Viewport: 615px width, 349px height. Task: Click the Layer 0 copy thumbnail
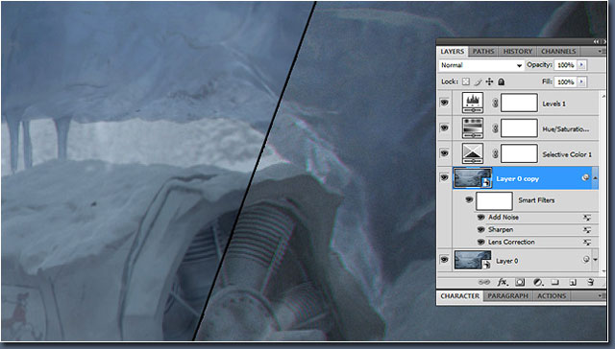(x=472, y=178)
